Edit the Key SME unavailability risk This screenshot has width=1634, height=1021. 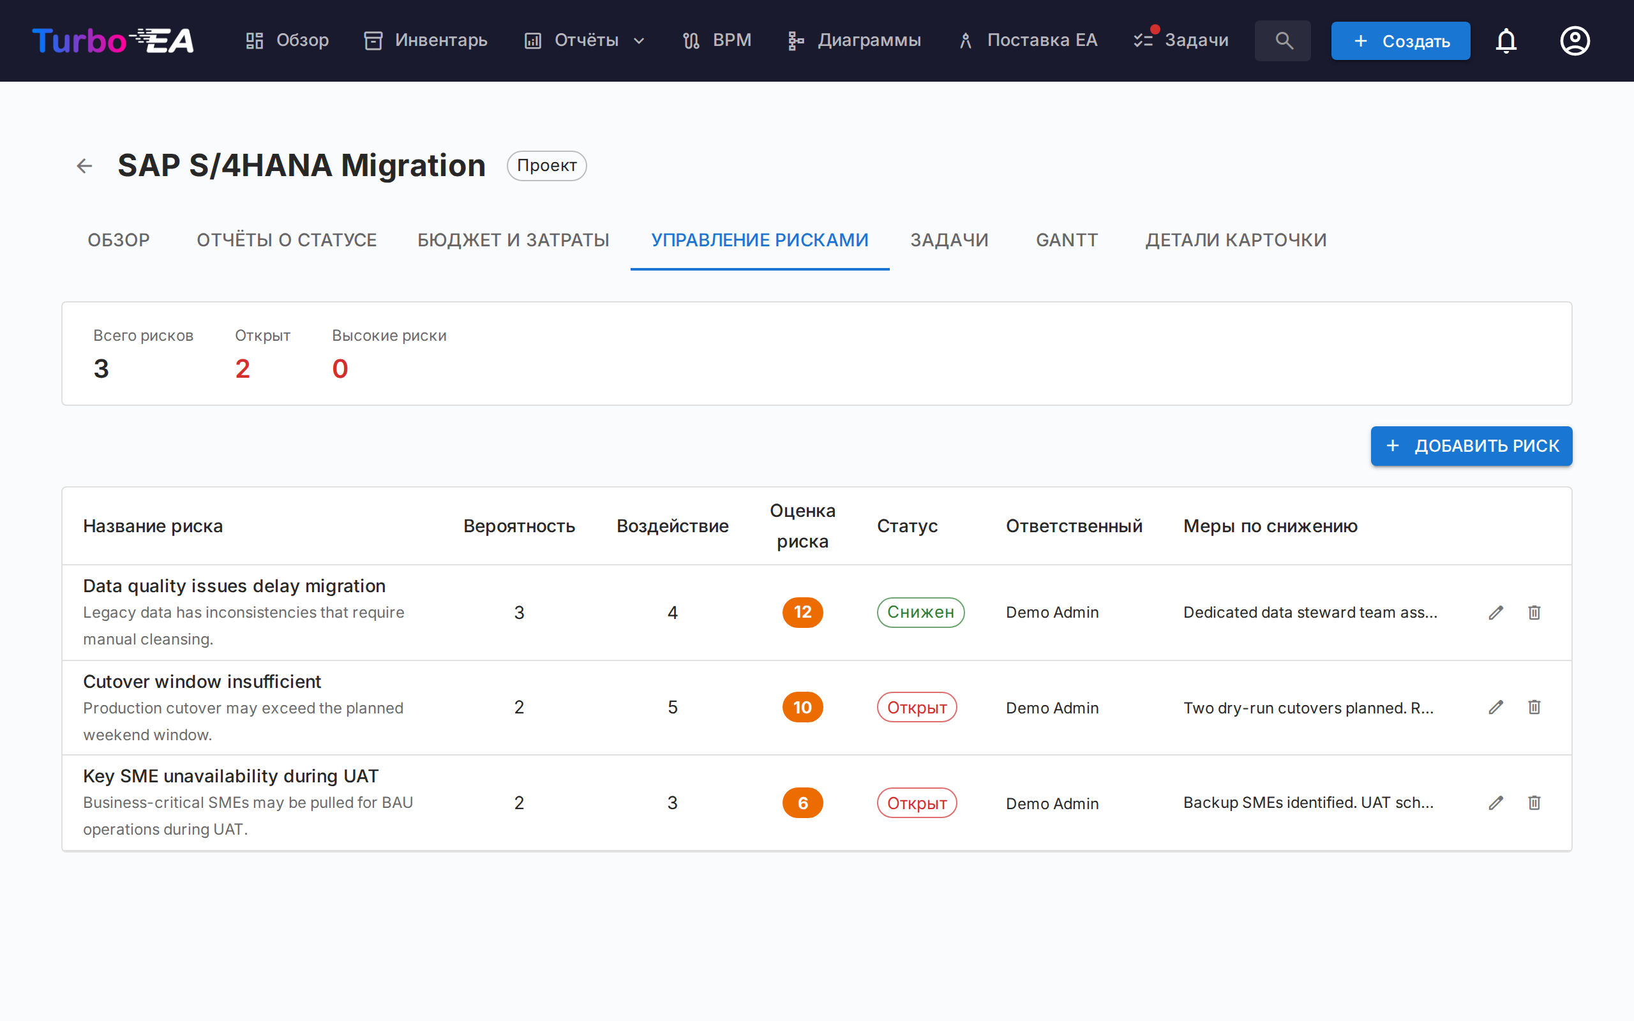point(1495,803)
